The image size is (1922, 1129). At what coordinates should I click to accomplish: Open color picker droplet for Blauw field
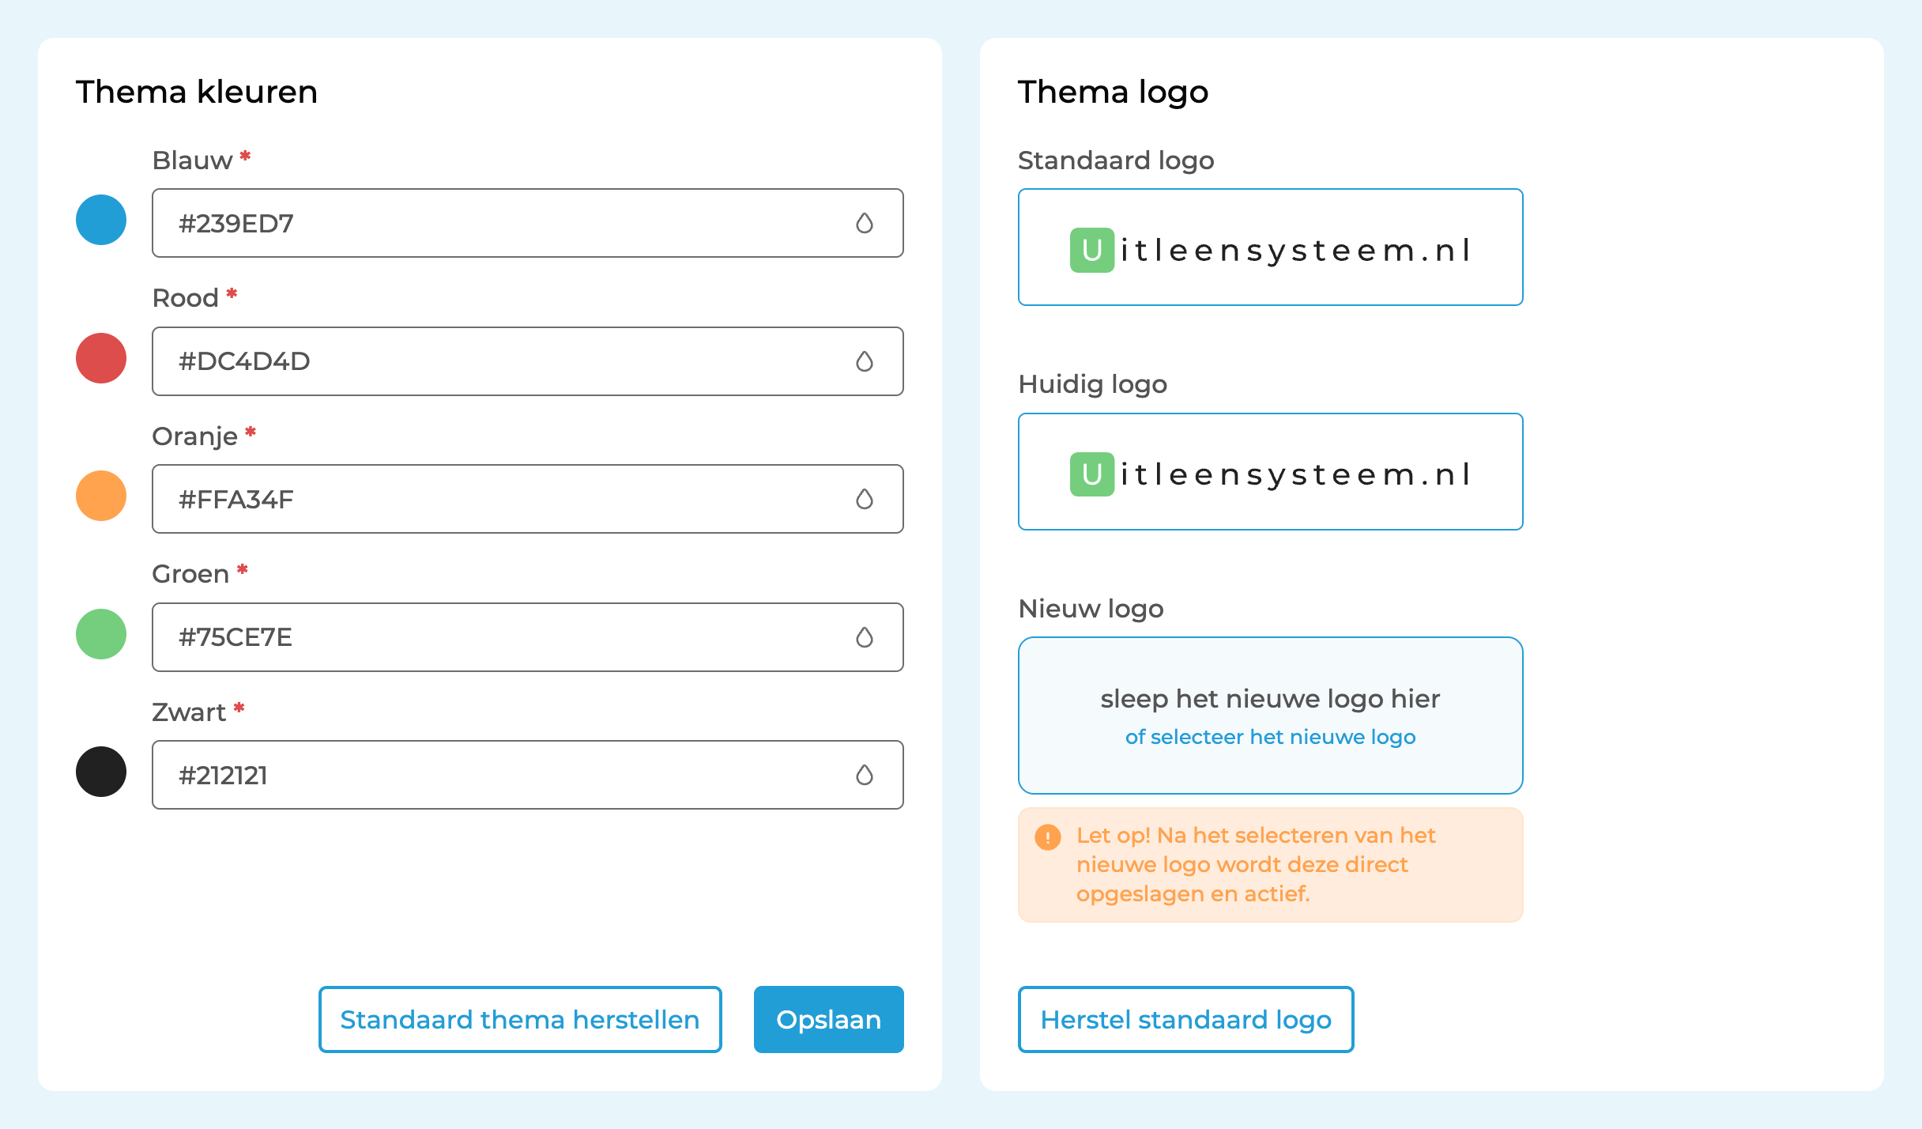(x=865, y=224)
